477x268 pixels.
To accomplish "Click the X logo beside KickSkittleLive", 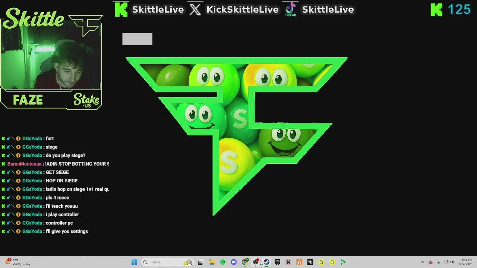I will [x=195, y=10].
